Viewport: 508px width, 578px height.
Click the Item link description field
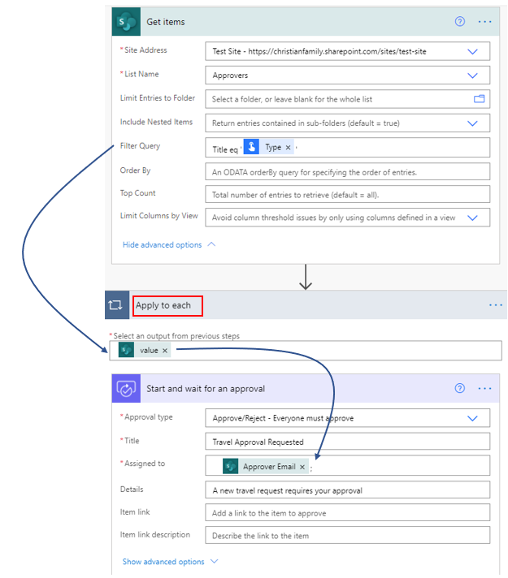click(x=347, y=535)
